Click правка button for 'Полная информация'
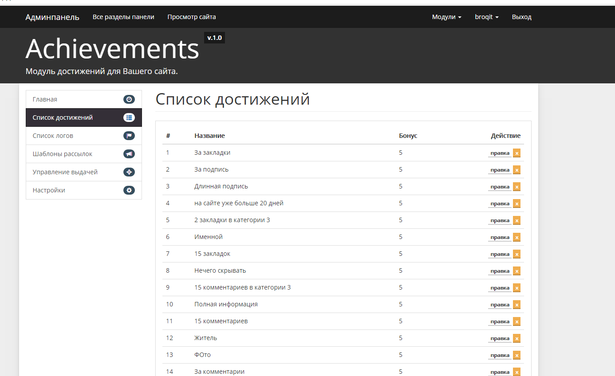Screen dimensions: 615x376 [x=500, y=305]
